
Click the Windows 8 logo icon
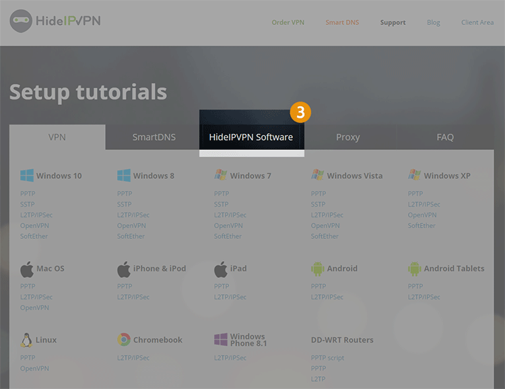tap(124, 176)
